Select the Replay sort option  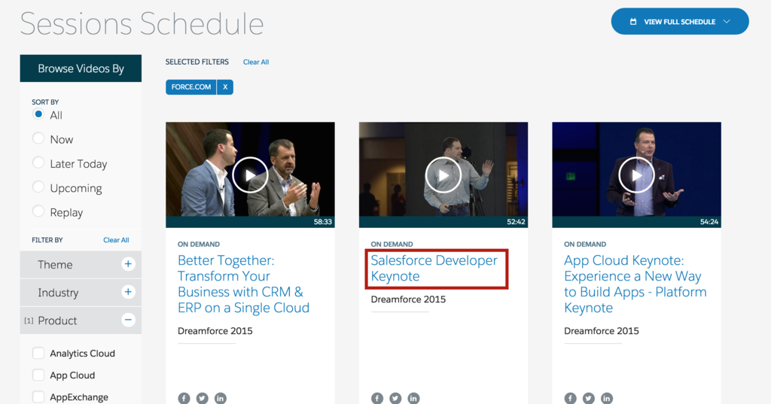(38, 211)
